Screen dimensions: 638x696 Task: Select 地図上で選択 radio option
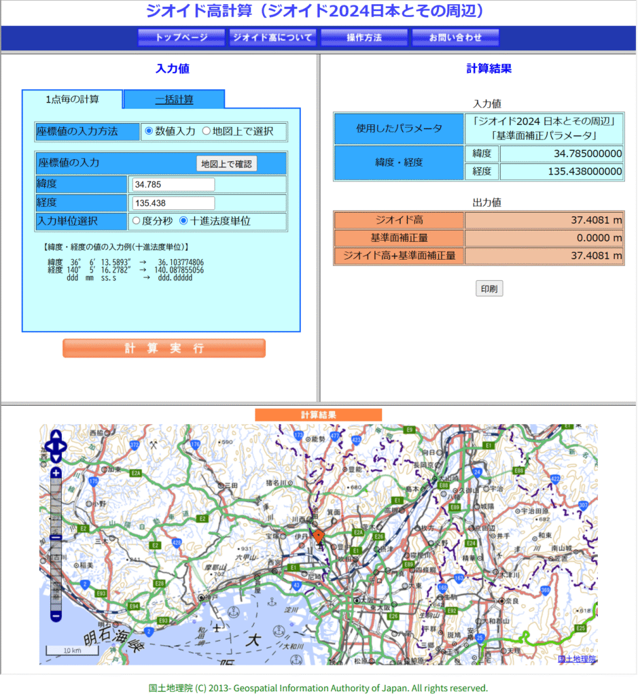pos(207,131)
